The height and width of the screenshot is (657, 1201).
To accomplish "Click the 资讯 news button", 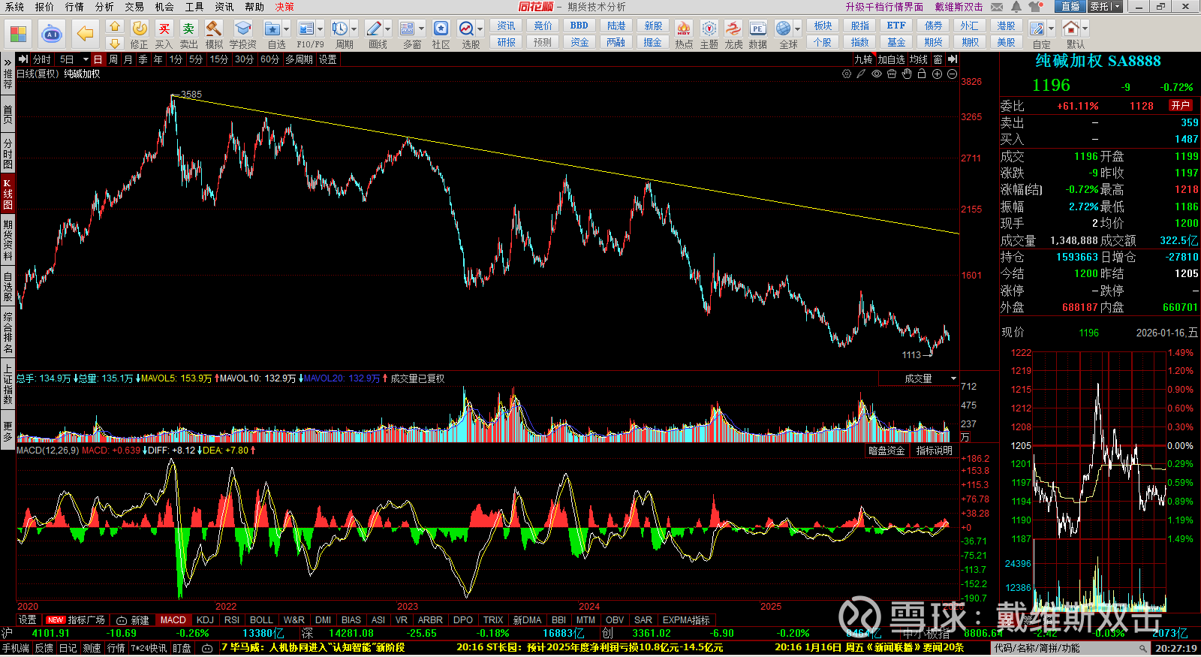I will pyautogui.click(x=506, y=26).
